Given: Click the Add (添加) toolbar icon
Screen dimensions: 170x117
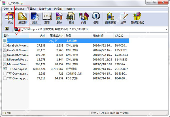Looking at the screenshot, I should click(10, 16).
